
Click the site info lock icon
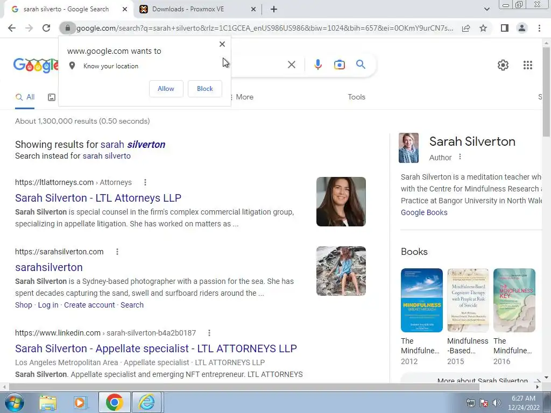click(x=67, y=28)
